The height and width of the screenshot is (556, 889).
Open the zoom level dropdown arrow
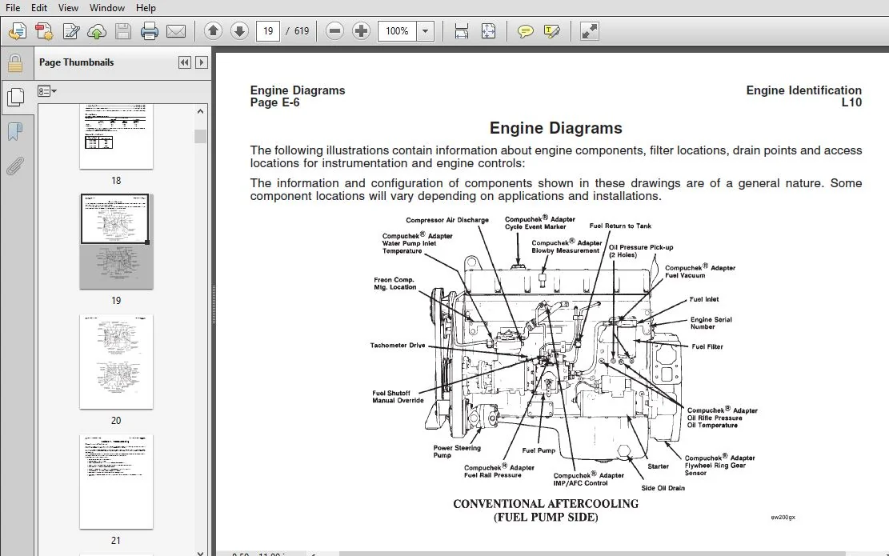click(x=425, y=31)
